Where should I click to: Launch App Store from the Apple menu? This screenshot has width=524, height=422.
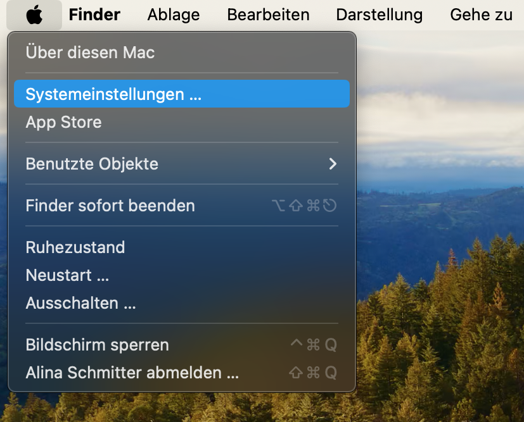point(63,122)
